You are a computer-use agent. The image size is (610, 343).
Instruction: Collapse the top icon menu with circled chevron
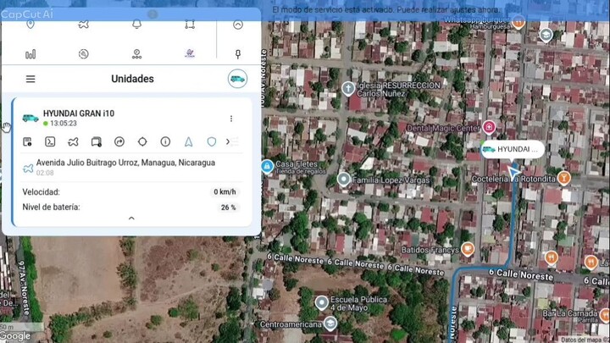[x=238, y=25]
